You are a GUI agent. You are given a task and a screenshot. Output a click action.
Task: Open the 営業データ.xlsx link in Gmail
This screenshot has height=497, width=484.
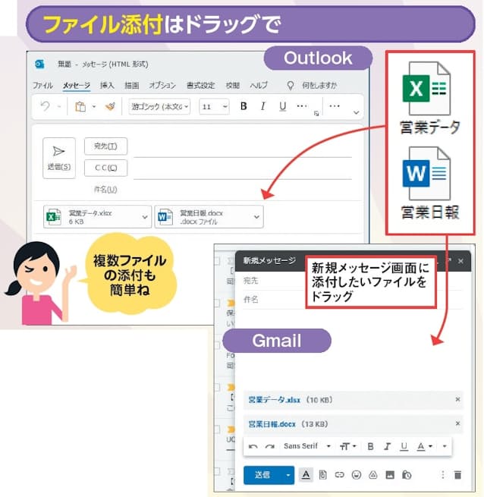point(274,400)
